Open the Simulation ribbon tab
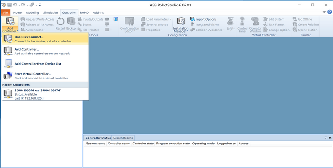This screenshot has width=333, height=168. 50,12
